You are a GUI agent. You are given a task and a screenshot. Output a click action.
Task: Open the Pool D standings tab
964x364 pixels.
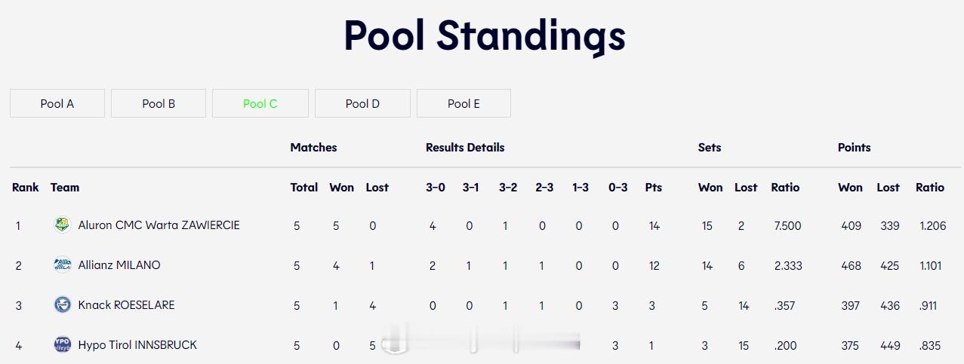coord(362,103)
